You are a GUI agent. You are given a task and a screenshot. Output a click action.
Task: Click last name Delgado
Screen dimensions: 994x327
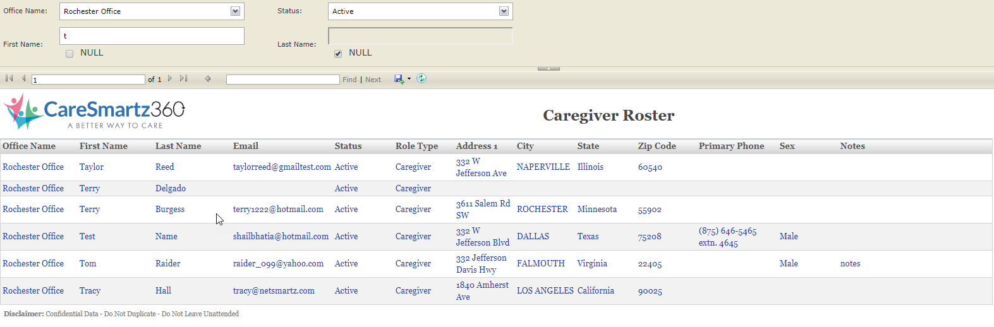(171, 188)
